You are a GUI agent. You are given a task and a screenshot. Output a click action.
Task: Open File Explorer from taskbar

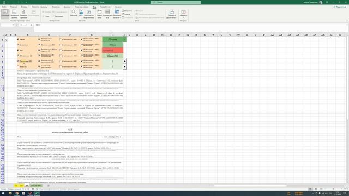pyautogui.click(x=10, y=193)
